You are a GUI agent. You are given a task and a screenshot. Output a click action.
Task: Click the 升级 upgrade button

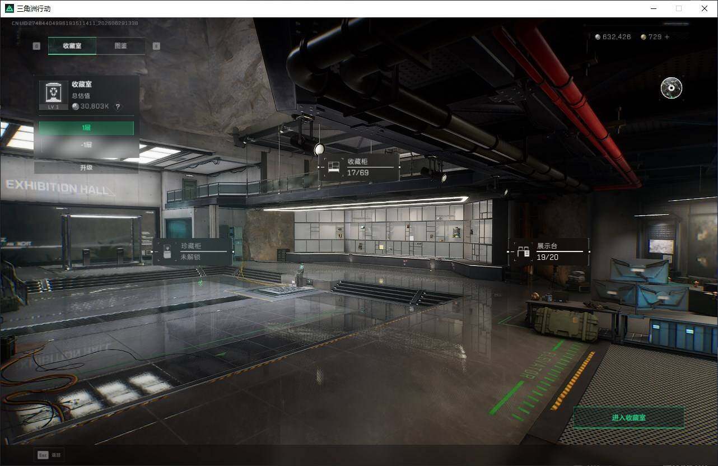tap(86, 167)
